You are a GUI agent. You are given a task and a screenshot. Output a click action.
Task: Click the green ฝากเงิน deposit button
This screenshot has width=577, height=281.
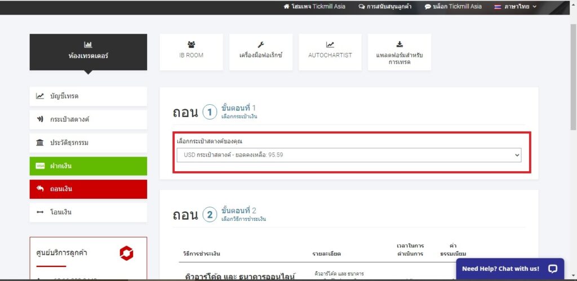(88, 166)
